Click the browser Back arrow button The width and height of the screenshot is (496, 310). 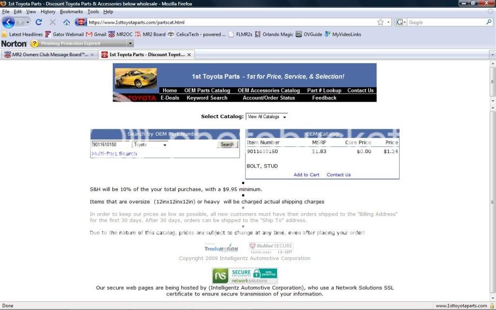8,22
